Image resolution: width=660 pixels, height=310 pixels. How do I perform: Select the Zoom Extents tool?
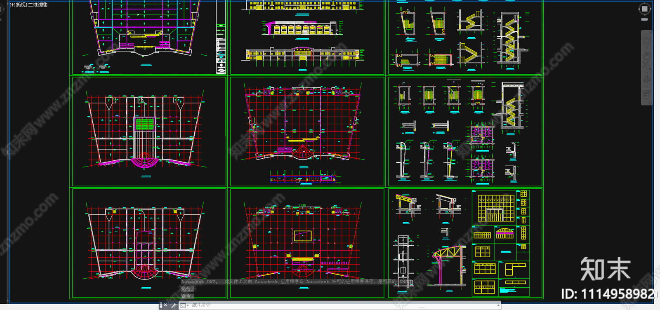click(x=647, y=65)
